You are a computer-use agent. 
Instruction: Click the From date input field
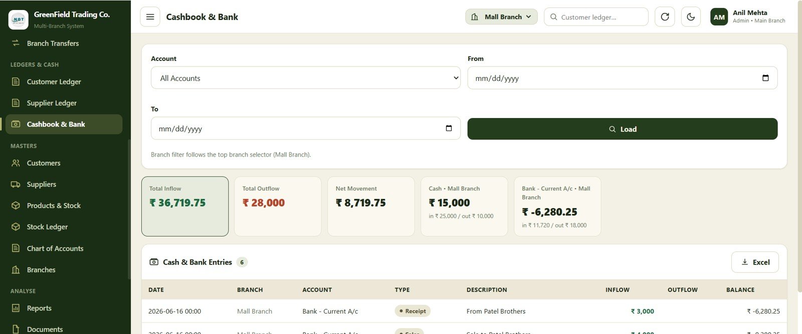[623, 78]
